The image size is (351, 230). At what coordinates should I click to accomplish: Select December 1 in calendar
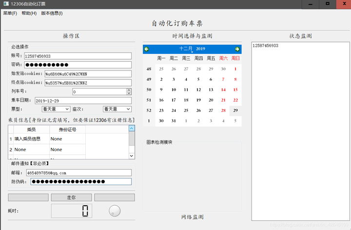[235, 69]
